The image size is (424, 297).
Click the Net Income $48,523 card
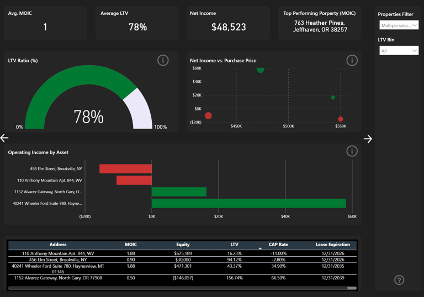[229, 23]
